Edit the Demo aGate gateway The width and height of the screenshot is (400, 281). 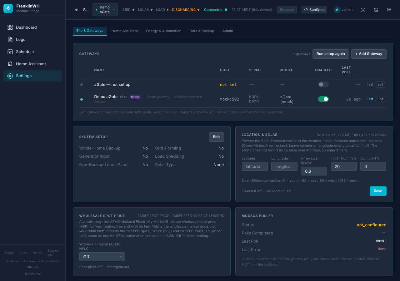(x=380, y=99)
